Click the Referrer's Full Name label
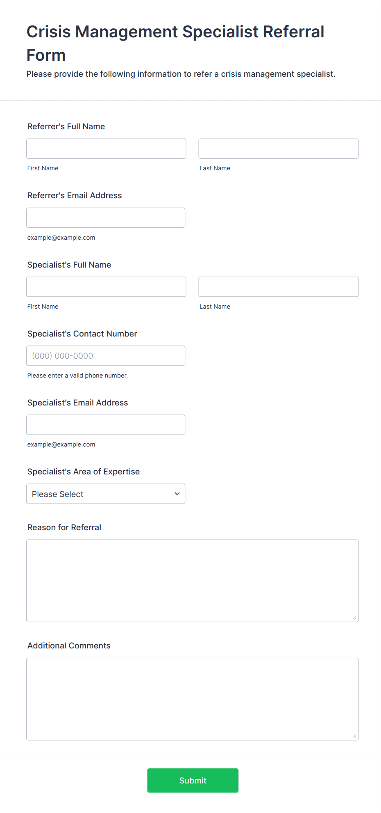 point(66,126)
